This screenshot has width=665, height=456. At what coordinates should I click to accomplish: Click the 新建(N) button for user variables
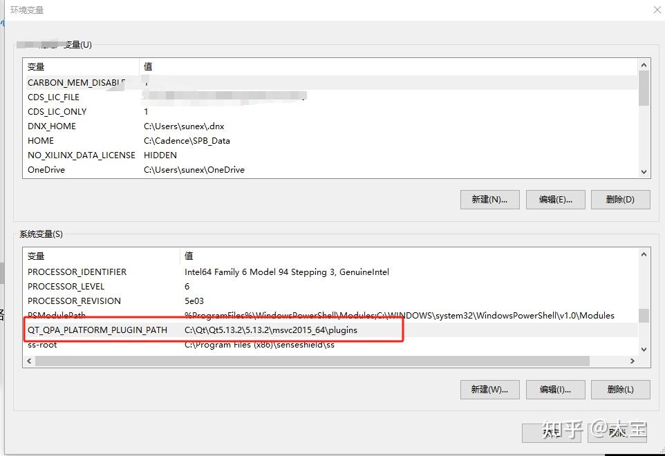489,200
